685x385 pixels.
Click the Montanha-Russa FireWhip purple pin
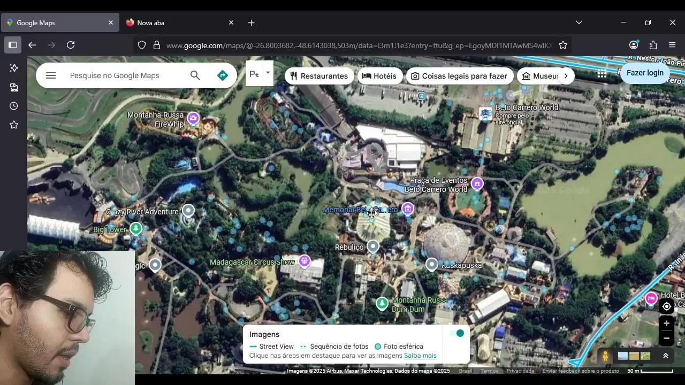(193, 118)
